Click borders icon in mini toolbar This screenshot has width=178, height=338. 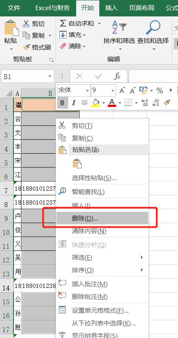tap(128, 103)
